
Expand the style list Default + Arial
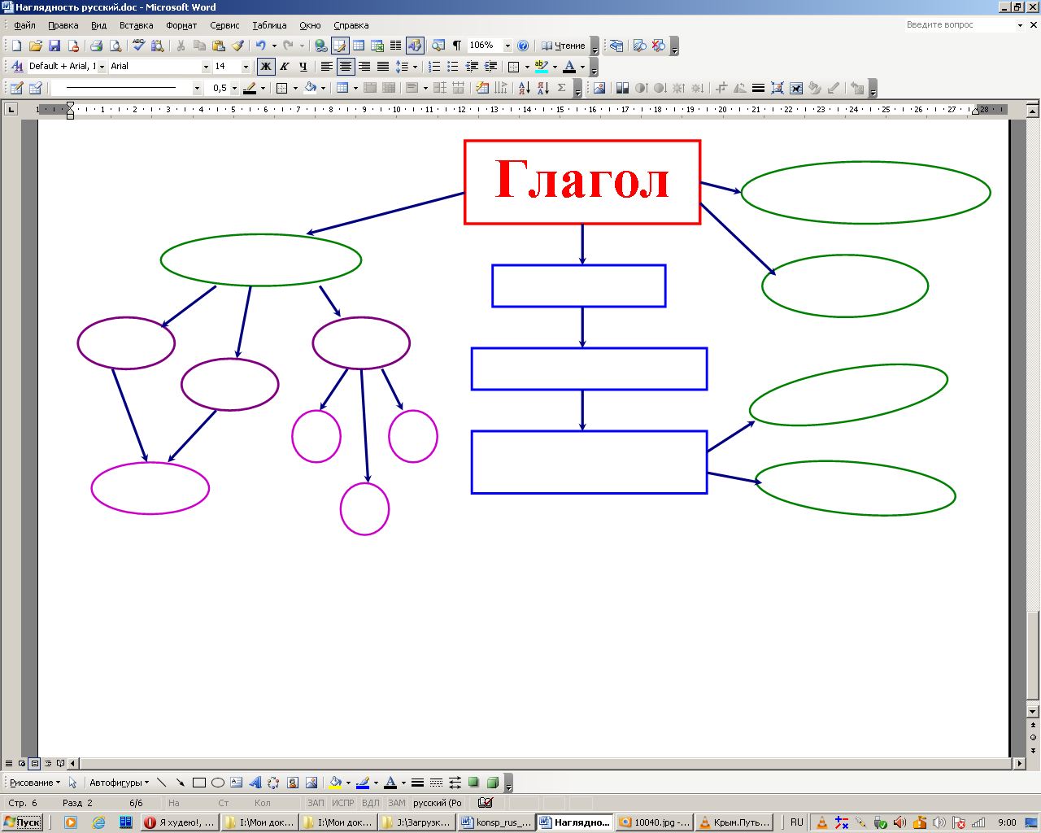102,67
